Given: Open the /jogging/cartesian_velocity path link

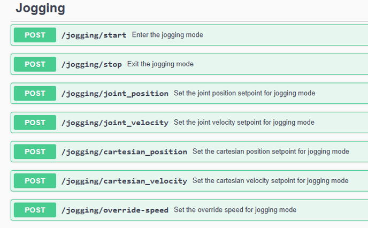Looking at the screenshot, I should [124, 181].
